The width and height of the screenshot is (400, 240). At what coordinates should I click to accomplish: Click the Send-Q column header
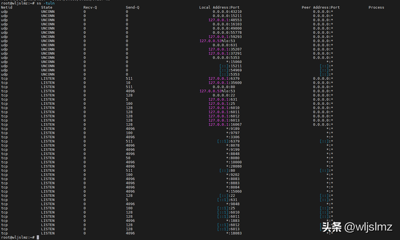(132, 7)
